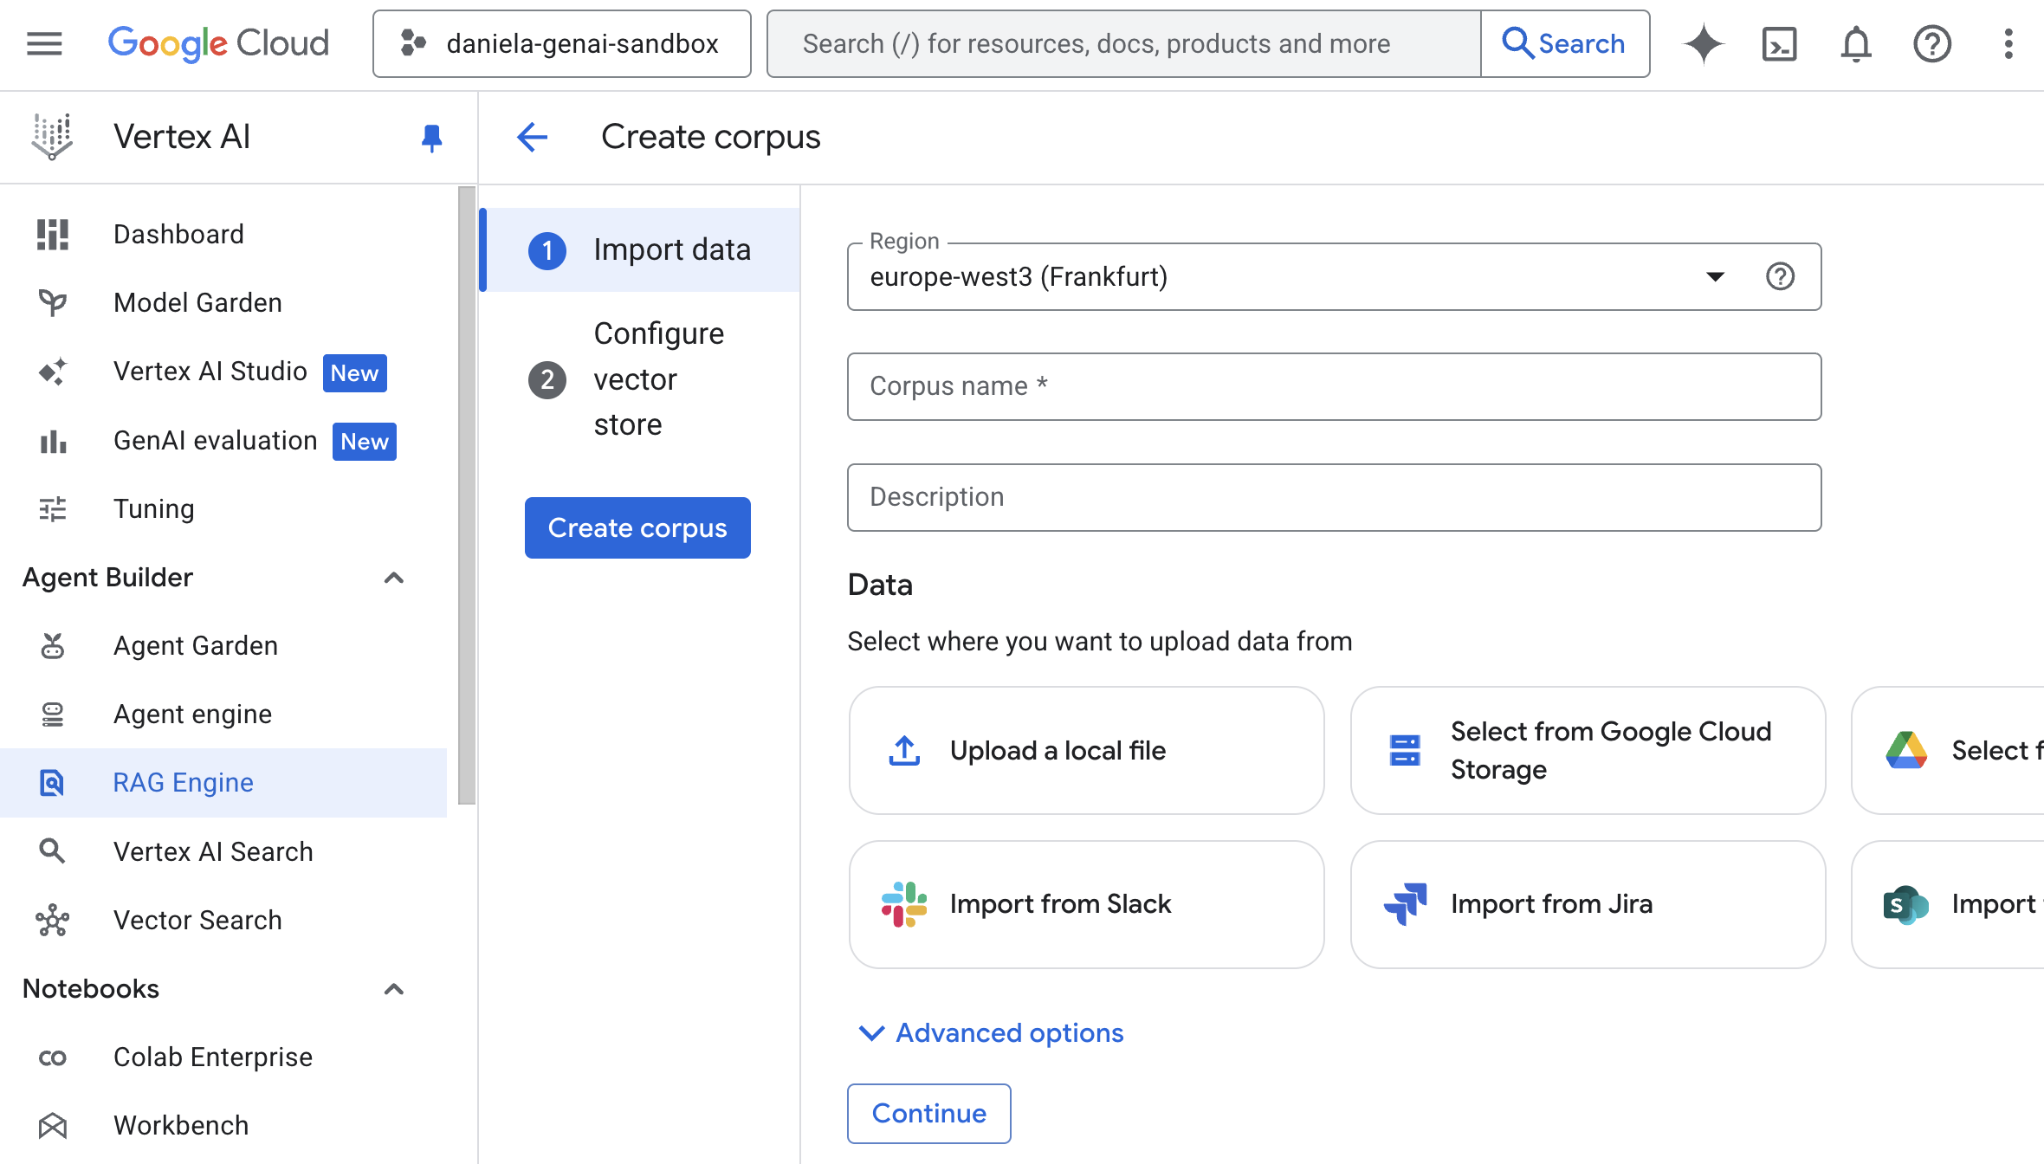Choose Import from Slack
Image resolution: width=2044 pixels, height=1164 pixels.
1086,904
